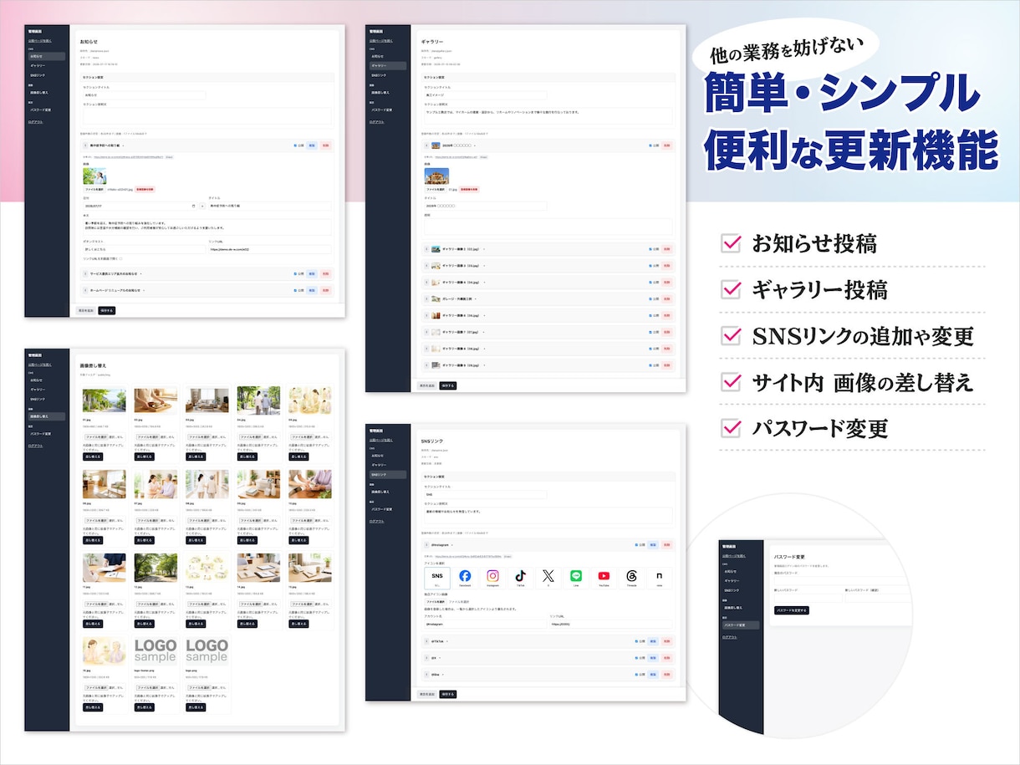Click 保存する in the SNS link window

(x=448, y=694)
